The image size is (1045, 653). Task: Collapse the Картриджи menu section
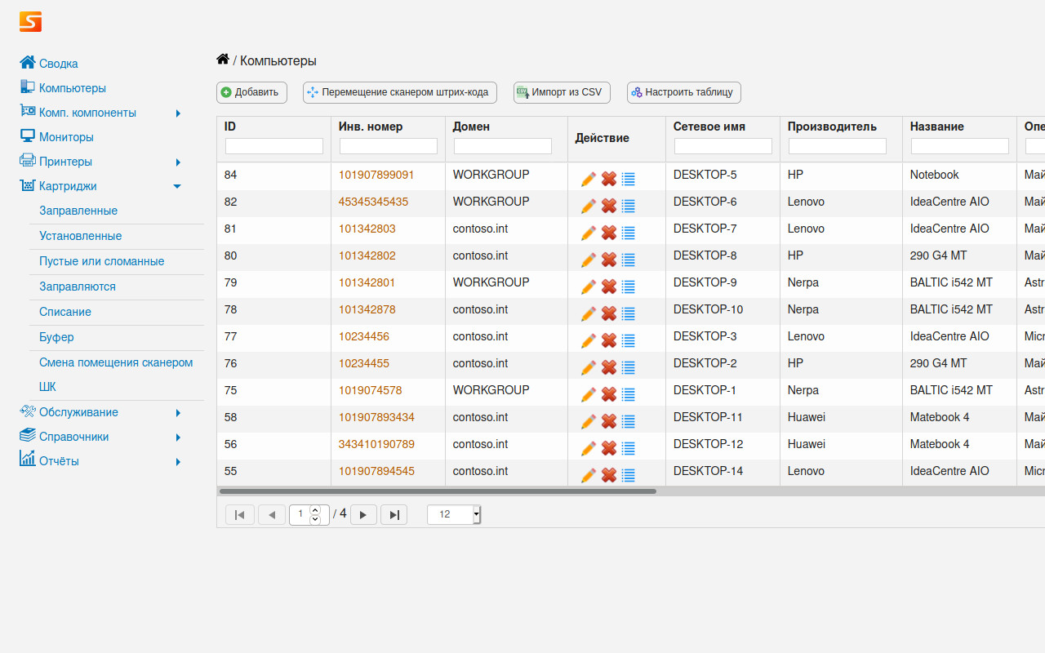[177, 186]
